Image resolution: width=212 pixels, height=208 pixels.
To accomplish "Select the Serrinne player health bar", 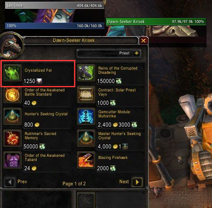I will click(55, 6).
